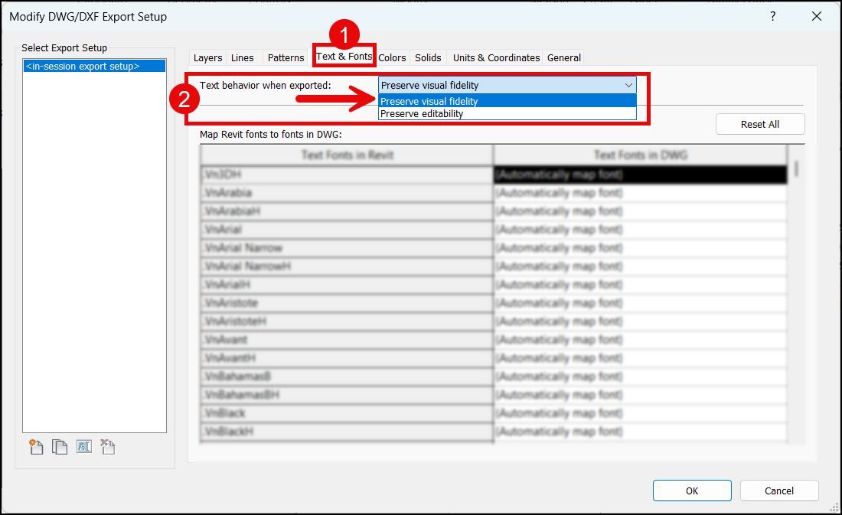This screenshot has height=515, width=842.
Task: Rename the selected export setup
Action: coord(83,447)
